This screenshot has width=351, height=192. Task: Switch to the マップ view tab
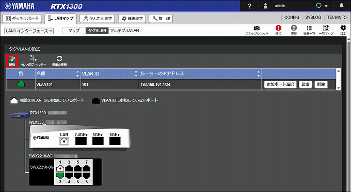tap(74, 31)
